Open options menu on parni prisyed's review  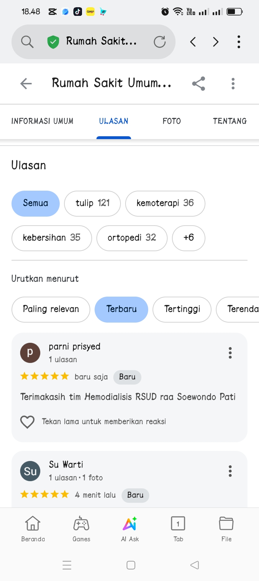pos(230,353)
